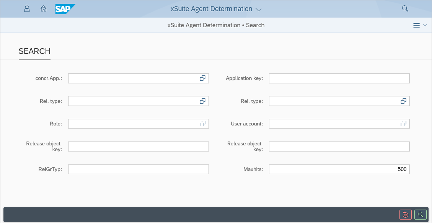The height and width of the screenshot is (223, 432).
Task: Click the green search icon in footer
Action: [421, 215]
